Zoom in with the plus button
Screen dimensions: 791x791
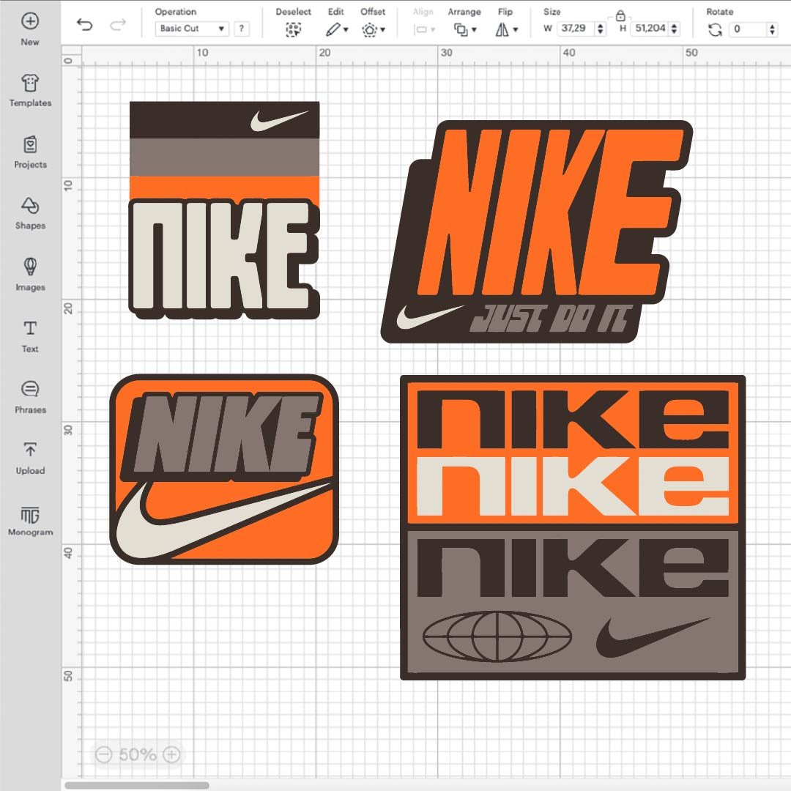click(171, 754)
